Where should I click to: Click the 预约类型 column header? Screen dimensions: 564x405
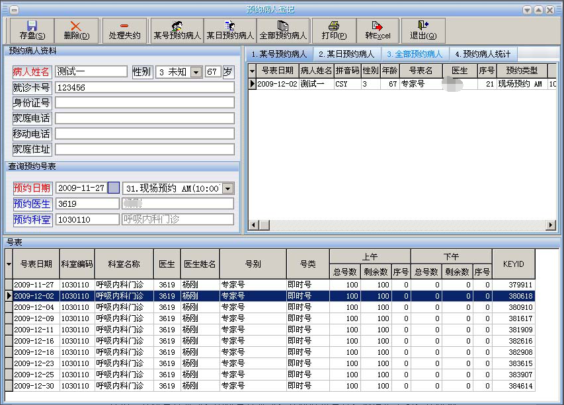pos(522,71)
